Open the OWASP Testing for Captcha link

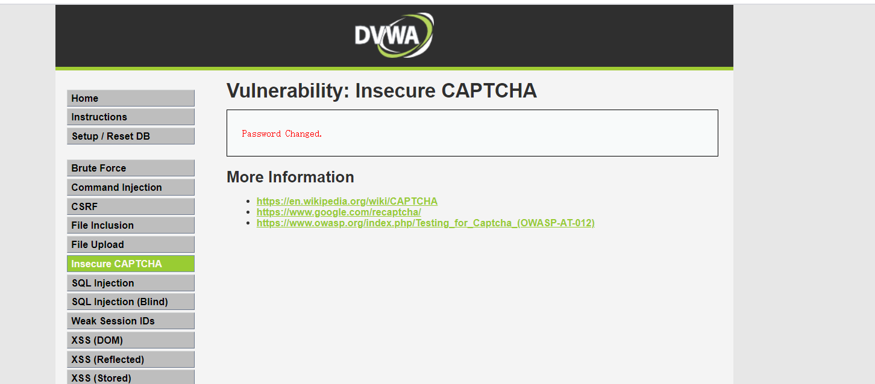[x=425, y=223]
